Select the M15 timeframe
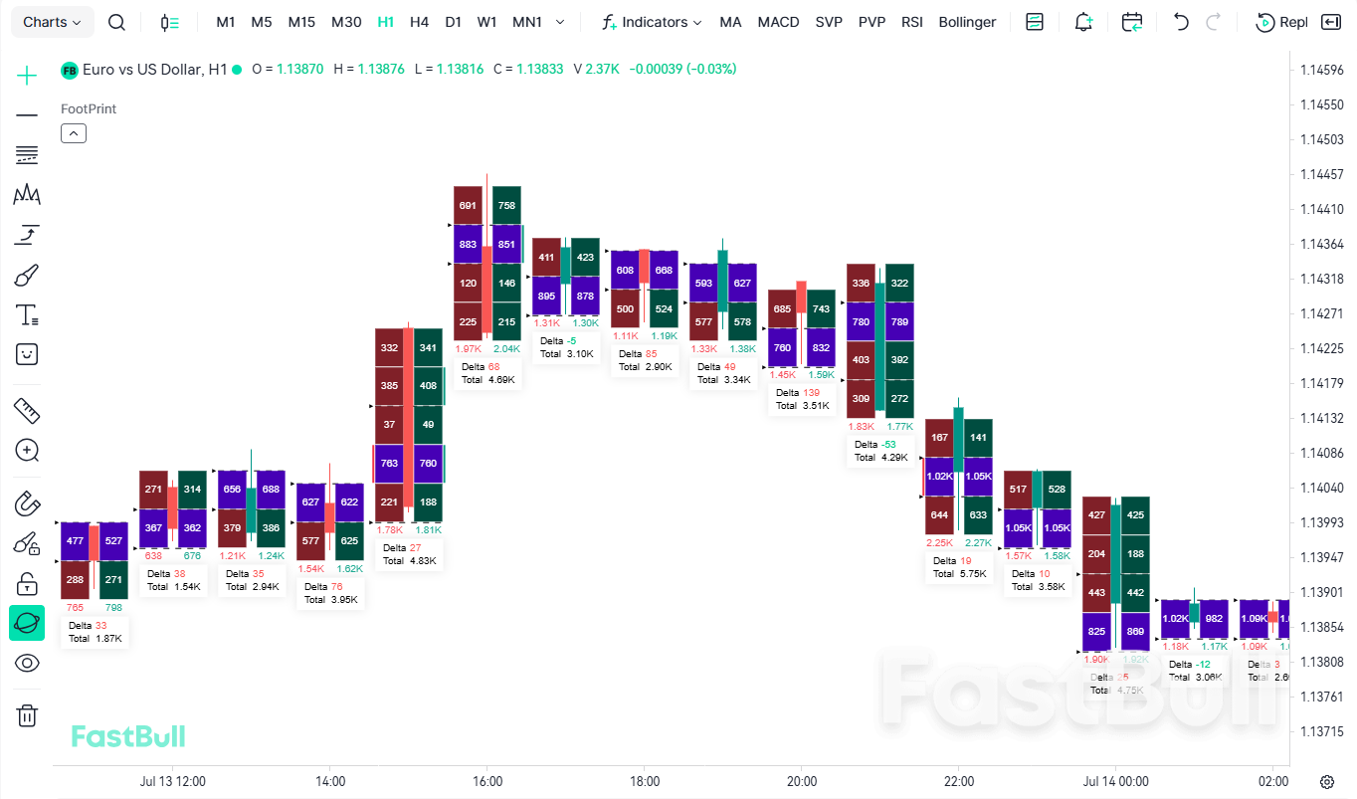 (x=301, y=22)
